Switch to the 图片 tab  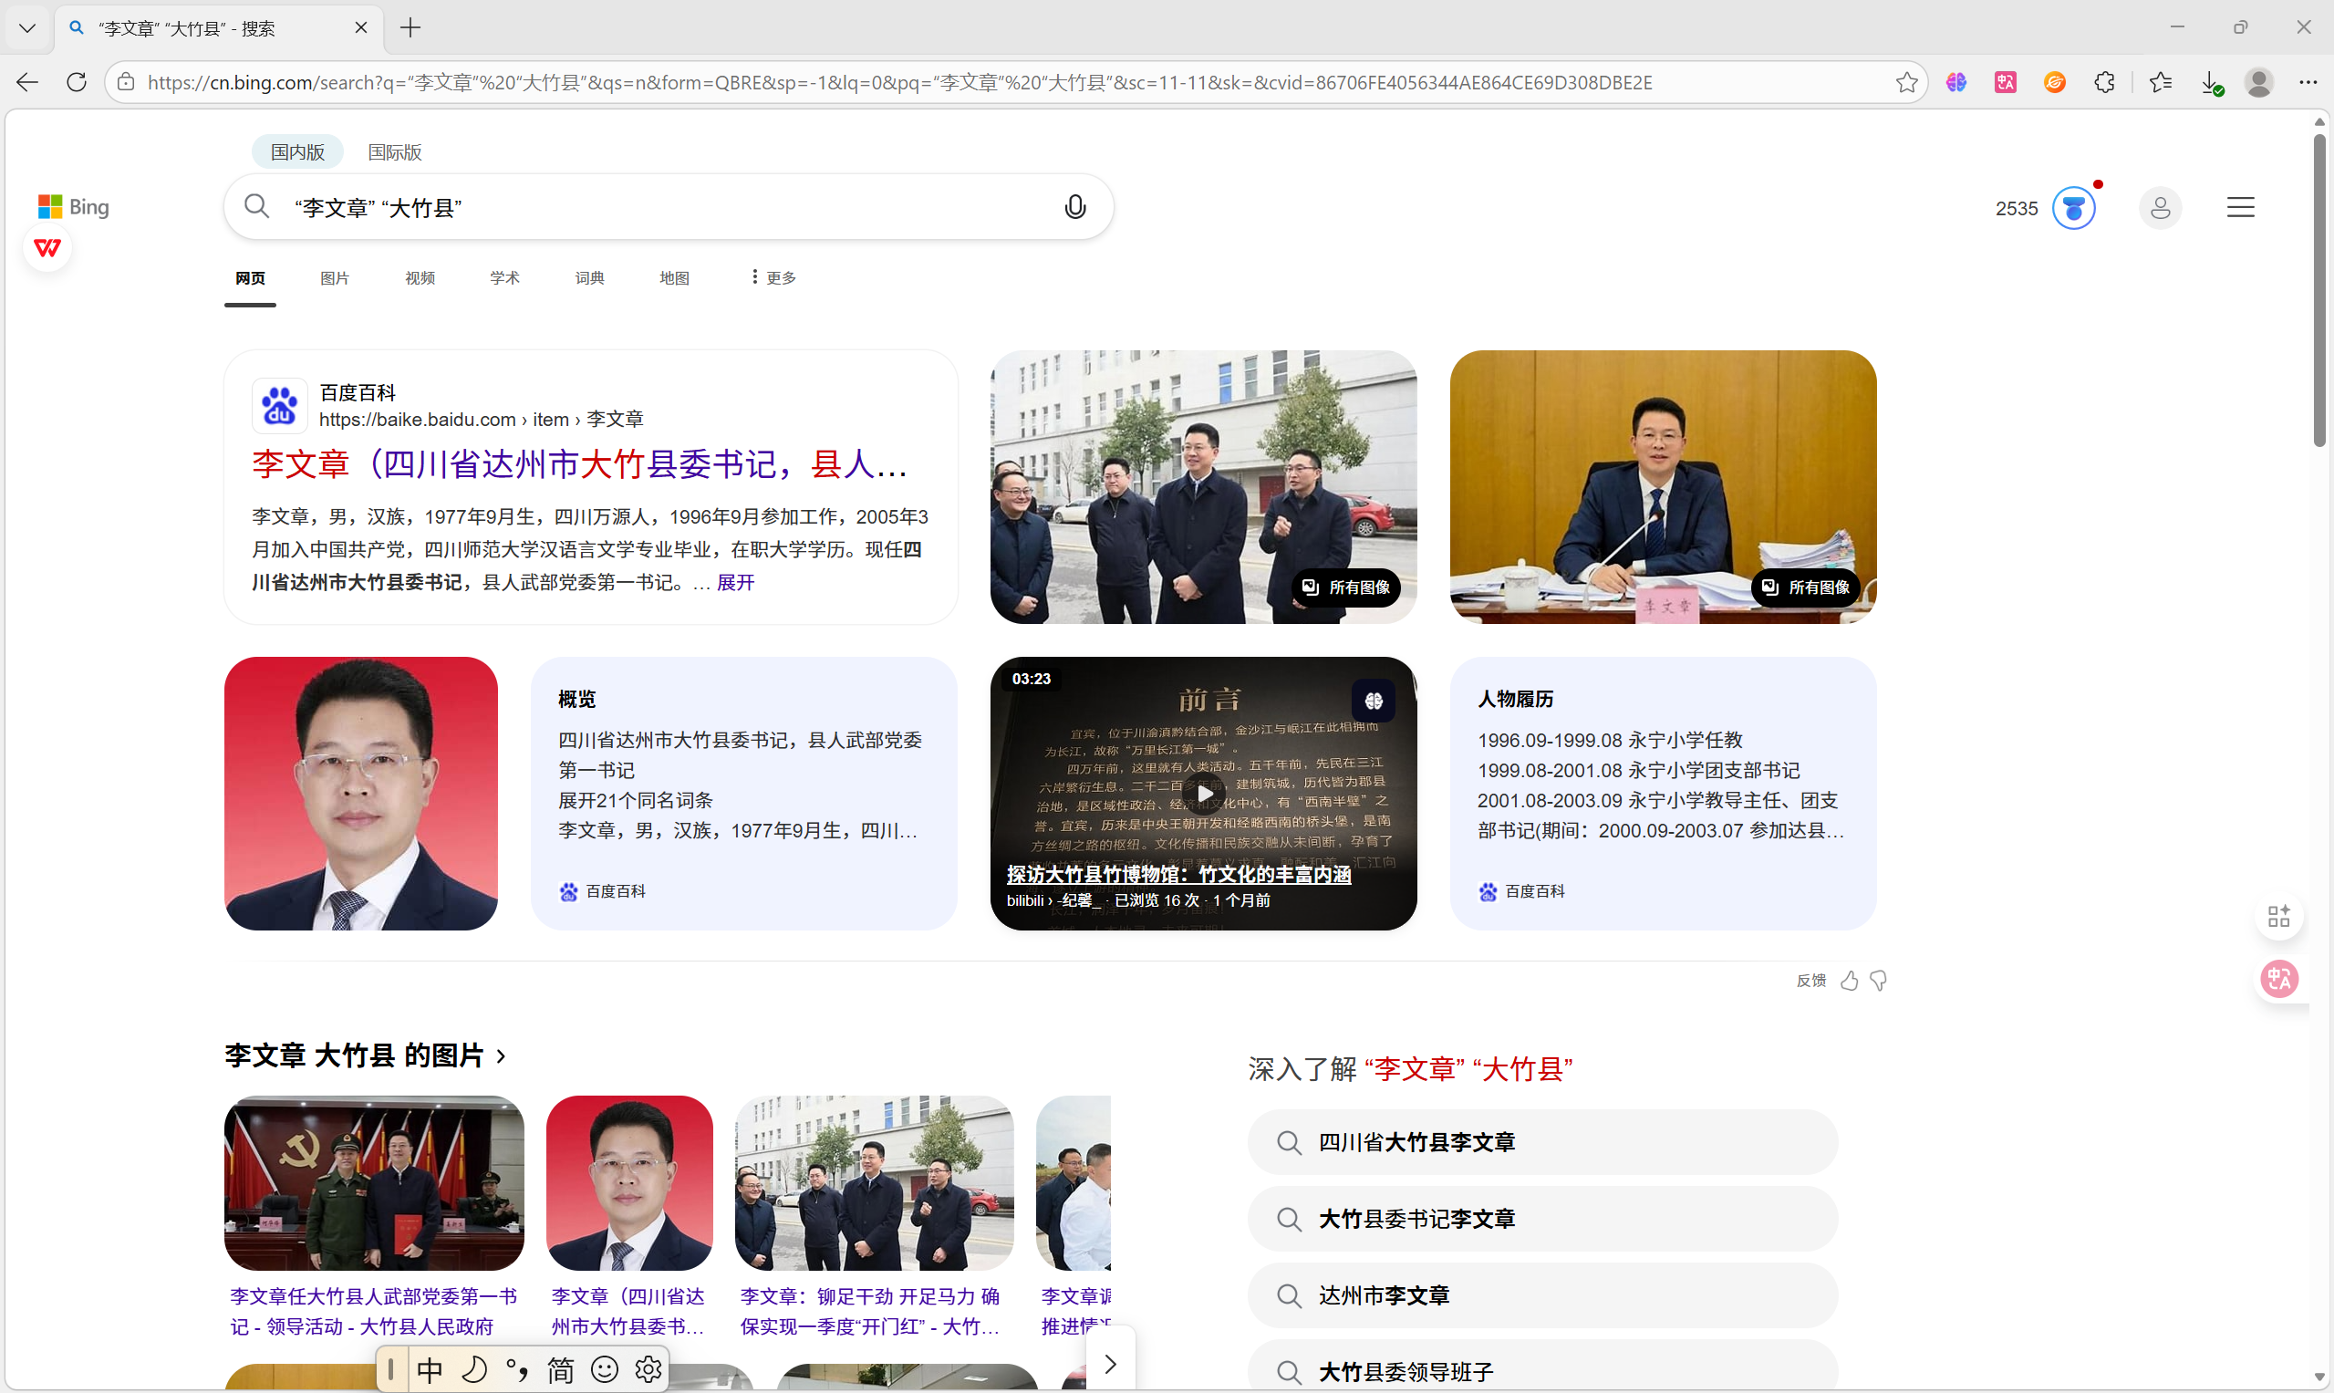click(334, 278)
